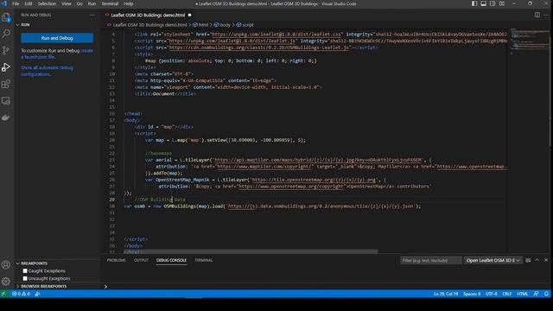553x311 pixels.
Task: Click 'Show all automatic debug configurations' link
Action: tap(47, 71)
